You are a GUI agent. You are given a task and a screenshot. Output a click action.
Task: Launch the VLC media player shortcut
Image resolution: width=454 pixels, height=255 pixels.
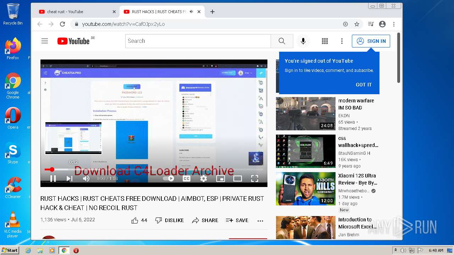(13, 225)
